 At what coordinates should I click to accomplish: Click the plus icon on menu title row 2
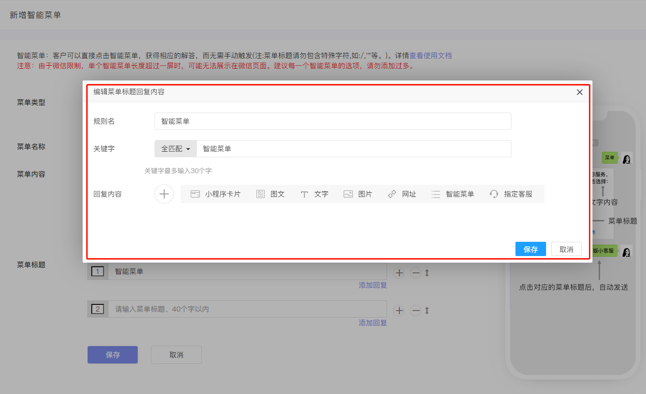pos(399,310)
